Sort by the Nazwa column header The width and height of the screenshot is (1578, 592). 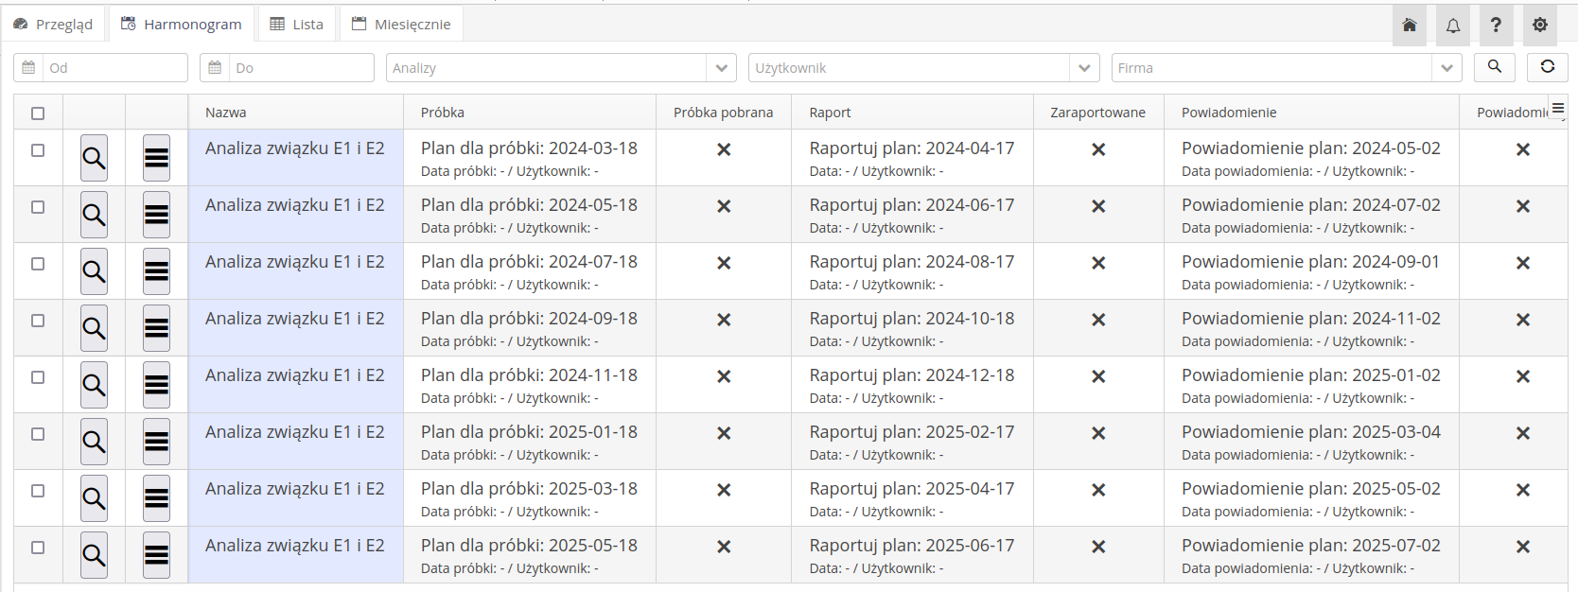tap(226, 113)
